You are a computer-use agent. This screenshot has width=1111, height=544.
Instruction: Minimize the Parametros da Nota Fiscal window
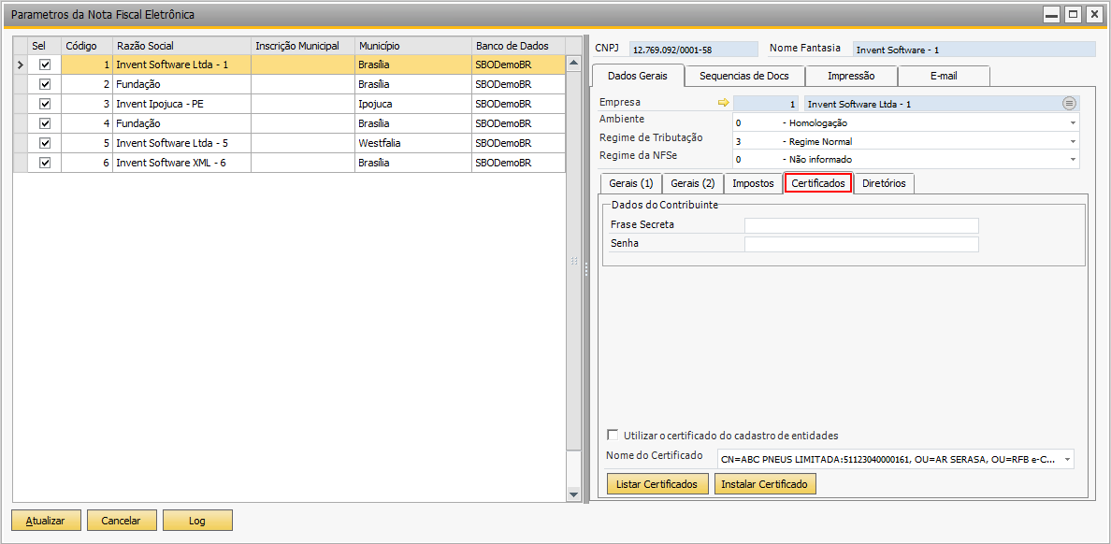(1052, 14)
